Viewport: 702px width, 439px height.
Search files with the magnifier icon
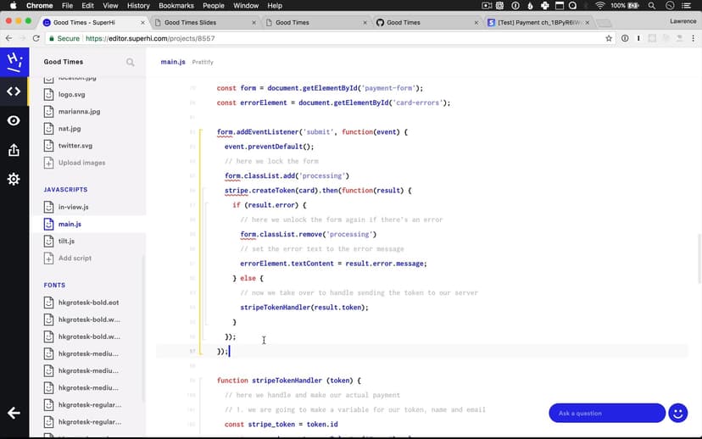click(x=131, y=62)
